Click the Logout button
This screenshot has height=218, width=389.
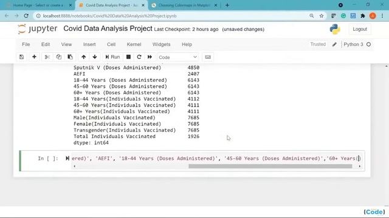pyautogui.click(x=360, y=29)
